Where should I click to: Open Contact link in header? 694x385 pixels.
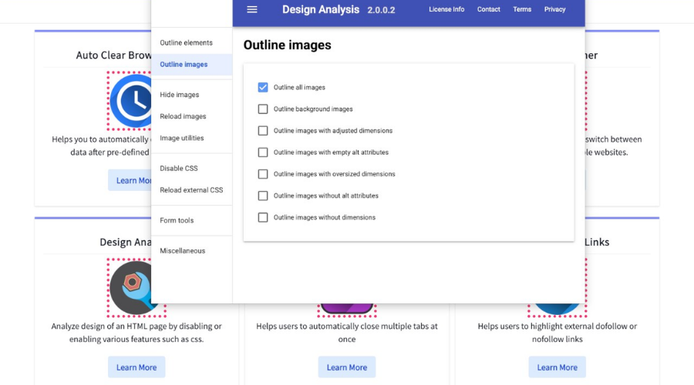pos(488,9)
